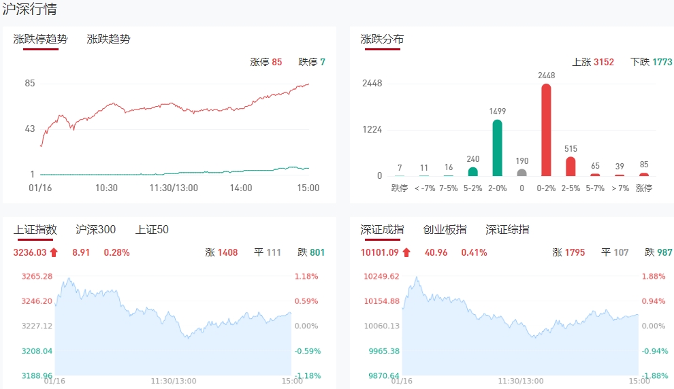Open the 上证50 tab
The width and height of the screenshot is (674, 389).
[x=153, y=230]
